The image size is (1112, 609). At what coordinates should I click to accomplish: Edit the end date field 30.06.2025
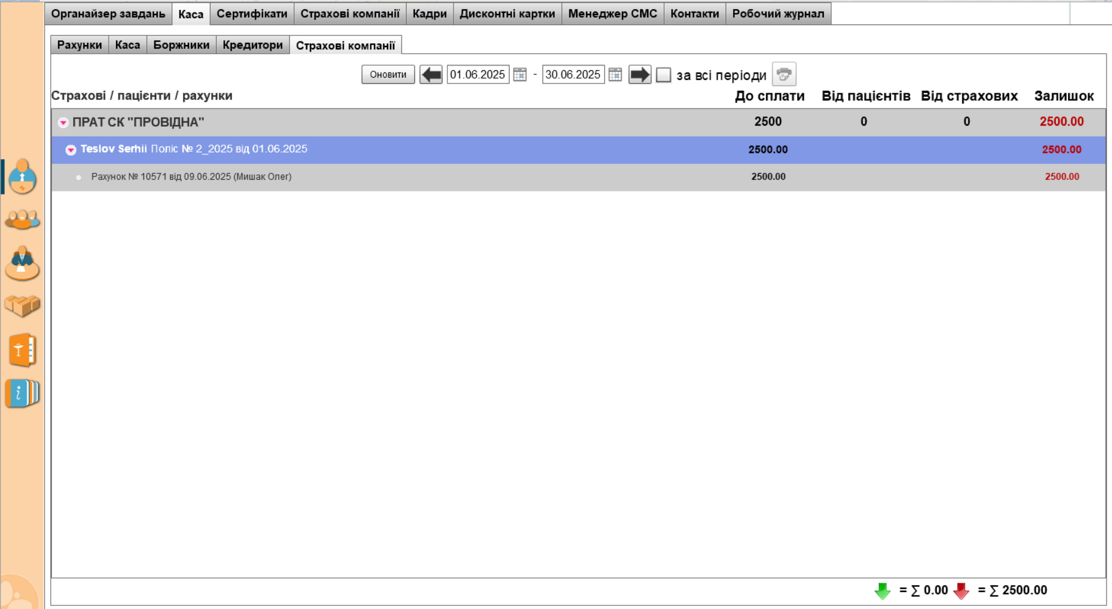tap(573, 74)
